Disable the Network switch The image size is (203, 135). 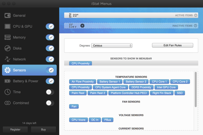point(50,59)
